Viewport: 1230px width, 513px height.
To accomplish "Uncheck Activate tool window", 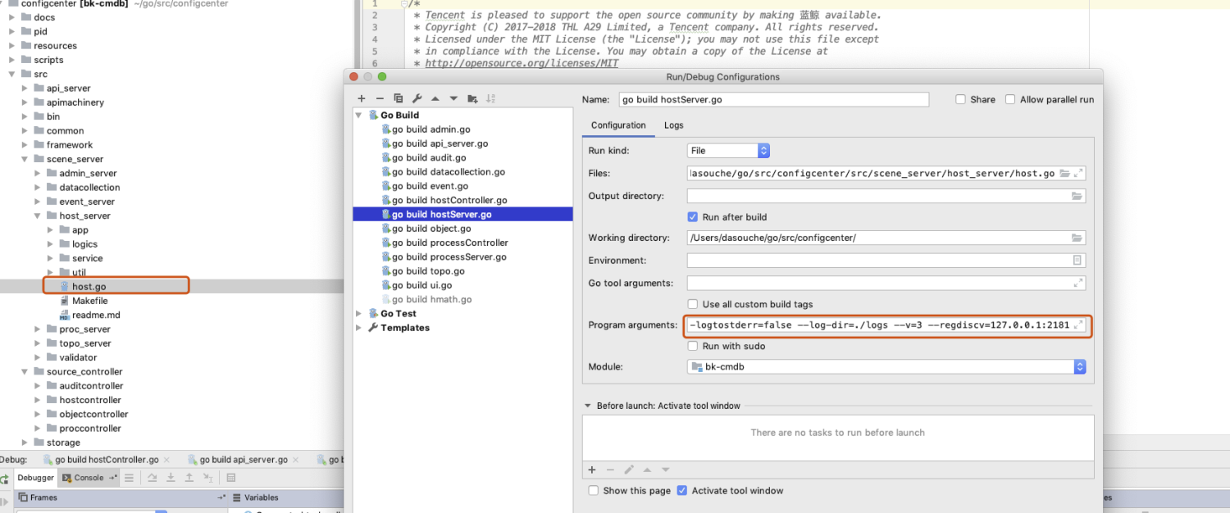I will click(681, 491).
